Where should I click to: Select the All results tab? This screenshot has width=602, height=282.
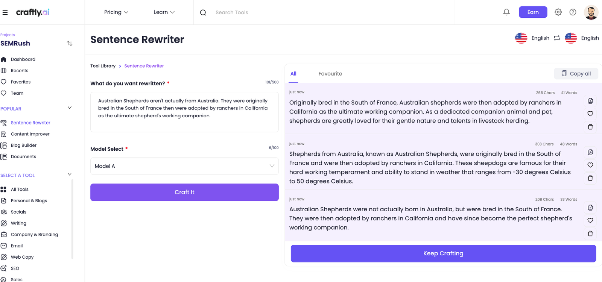[293, 73]
